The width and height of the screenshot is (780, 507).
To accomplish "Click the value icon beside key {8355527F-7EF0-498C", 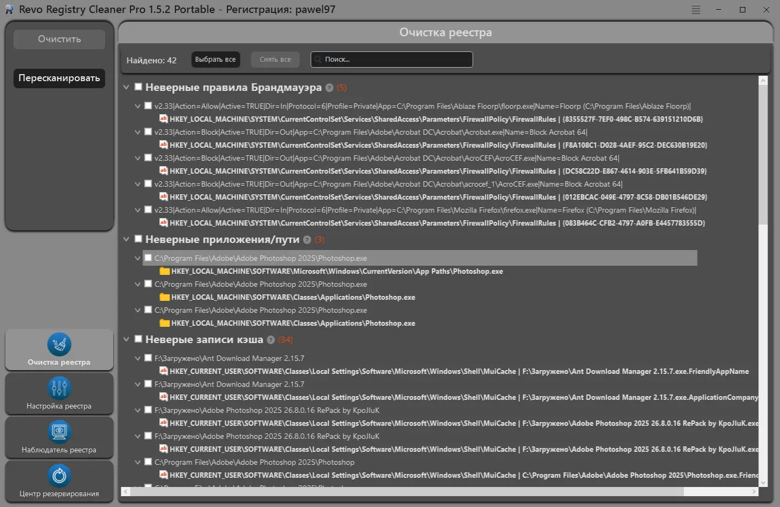I will coord(163,118).
